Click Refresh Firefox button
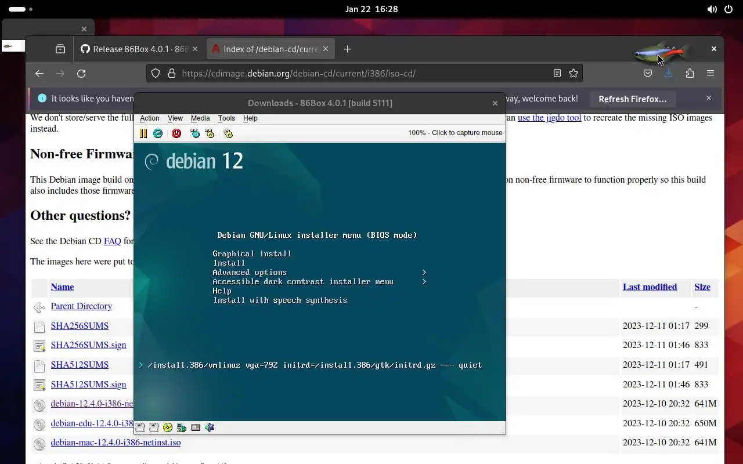Screen dimensions: 743x464 click(x=633, y=99)
